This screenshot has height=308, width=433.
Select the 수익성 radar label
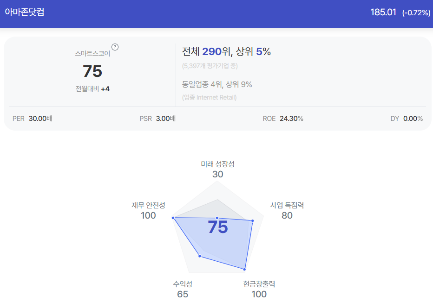pyautogui.click(x=183, y=284)
